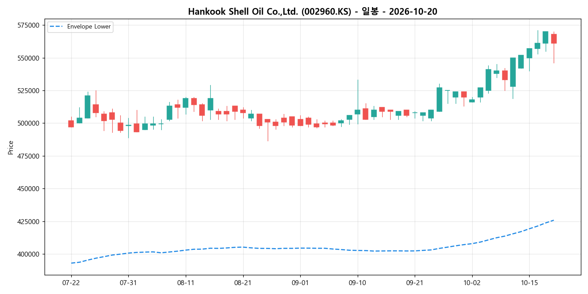Select the 425000 y-axis tick label
The image size is (588, 294).
29,221
